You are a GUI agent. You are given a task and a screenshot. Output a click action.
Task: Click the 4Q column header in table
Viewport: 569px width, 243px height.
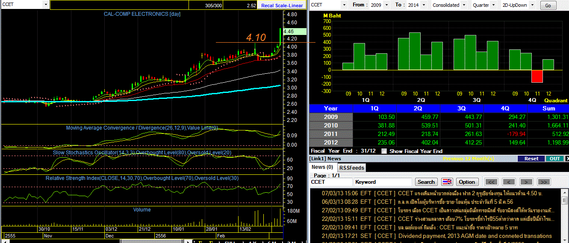coord(506,108)
